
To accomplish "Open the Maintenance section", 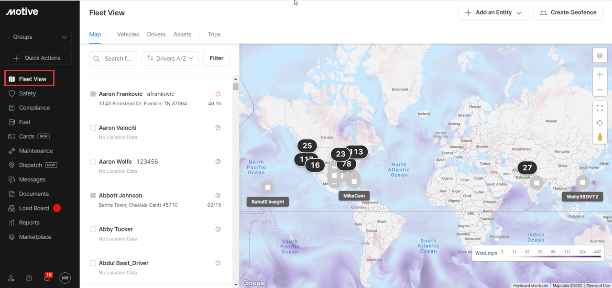I will (x=36, y=151).
